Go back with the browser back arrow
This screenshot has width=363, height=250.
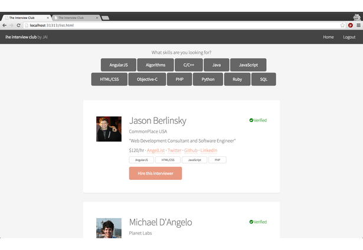4,25
